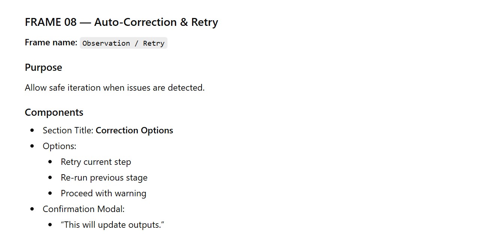Select the "Retry current step" option

[96, 162]
